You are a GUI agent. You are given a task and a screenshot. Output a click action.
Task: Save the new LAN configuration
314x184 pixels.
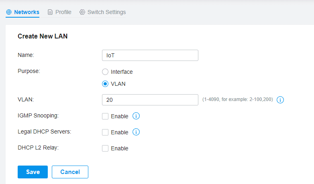33,172
